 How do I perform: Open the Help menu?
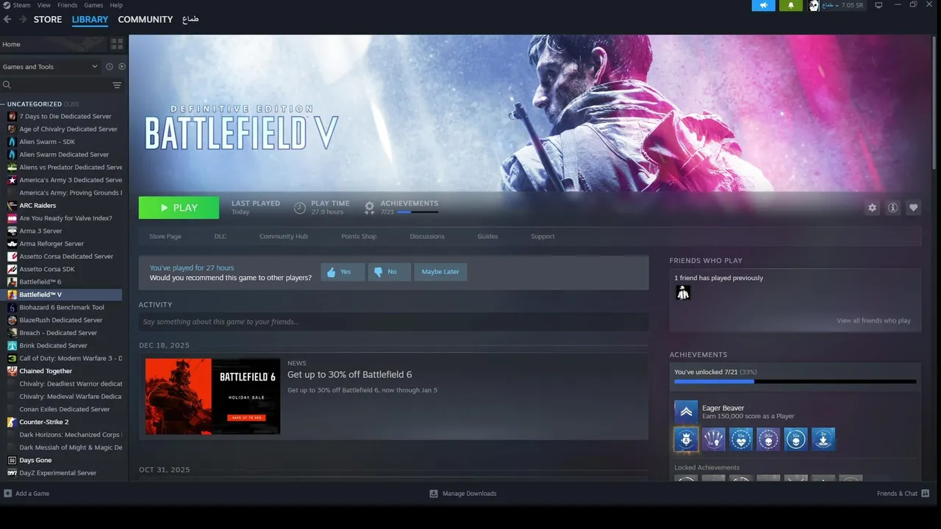click(x=116, y=5)
